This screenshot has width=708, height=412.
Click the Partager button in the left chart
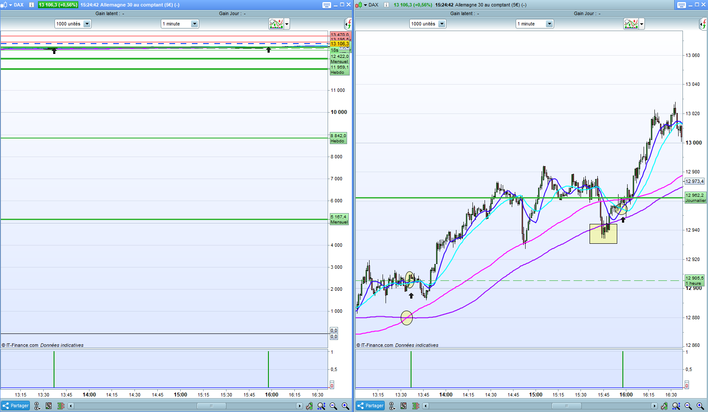pos(16,406)
